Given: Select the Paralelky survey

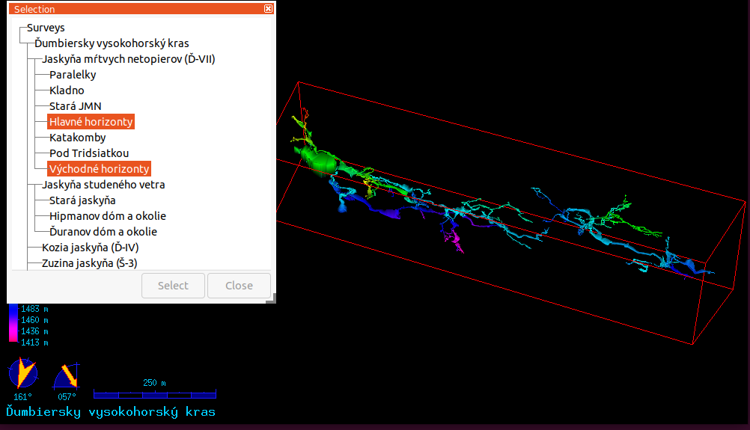Looking at the screenshot, I should coord(73,75).
